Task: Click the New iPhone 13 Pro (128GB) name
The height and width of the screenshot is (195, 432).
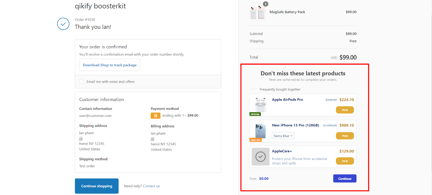Action: [295, 125]
